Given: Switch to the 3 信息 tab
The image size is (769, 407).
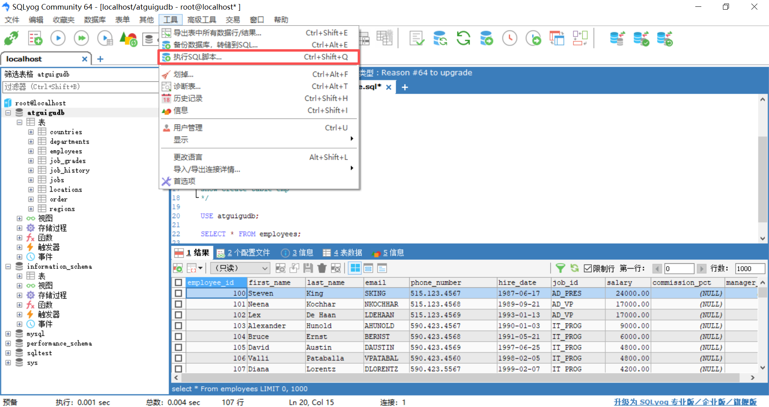Looking at the screenshot, I should tap(297, 253).
